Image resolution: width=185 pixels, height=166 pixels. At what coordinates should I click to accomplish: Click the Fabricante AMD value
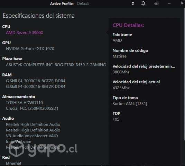click(117, 40)
